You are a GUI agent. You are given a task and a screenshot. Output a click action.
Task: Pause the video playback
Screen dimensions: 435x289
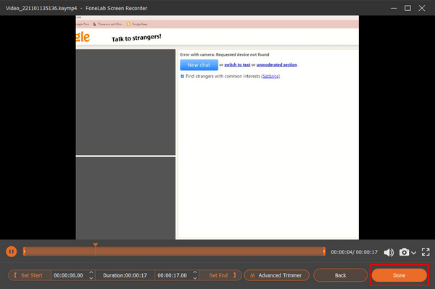(12, 251)
